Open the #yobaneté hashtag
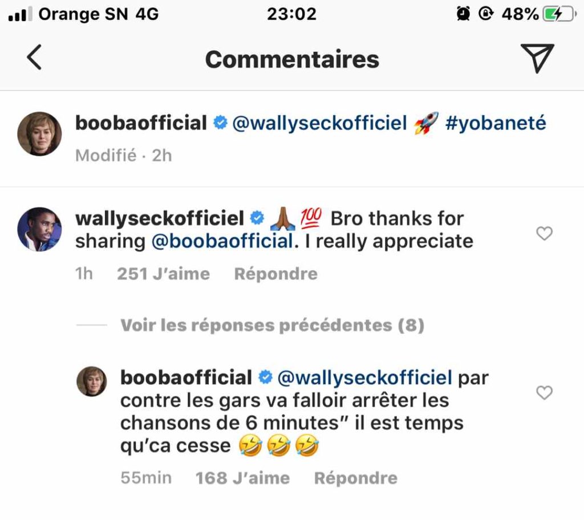 pyautogui.click(x=495, y=123)
